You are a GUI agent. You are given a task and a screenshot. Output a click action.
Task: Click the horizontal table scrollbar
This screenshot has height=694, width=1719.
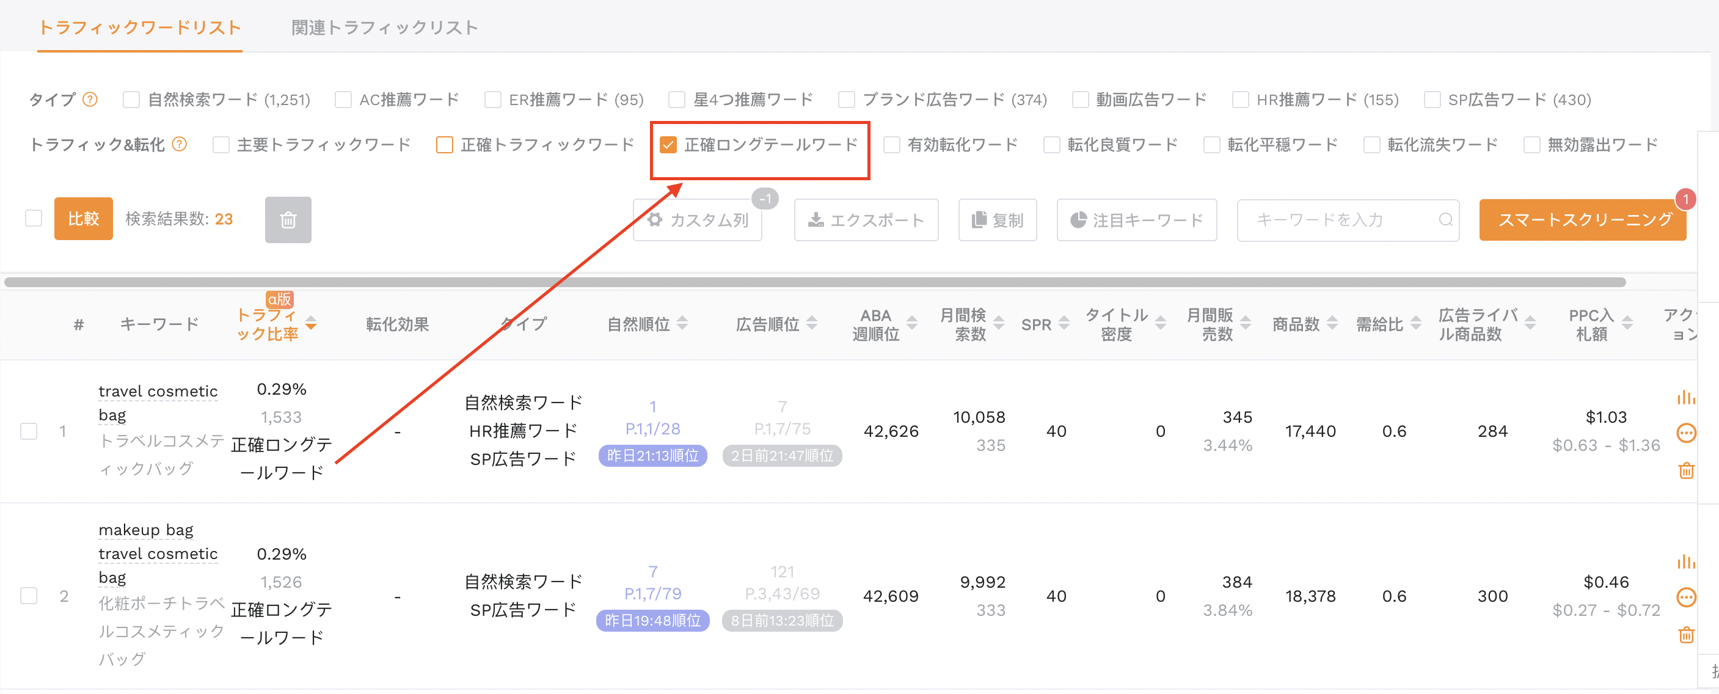coord(815,282)
